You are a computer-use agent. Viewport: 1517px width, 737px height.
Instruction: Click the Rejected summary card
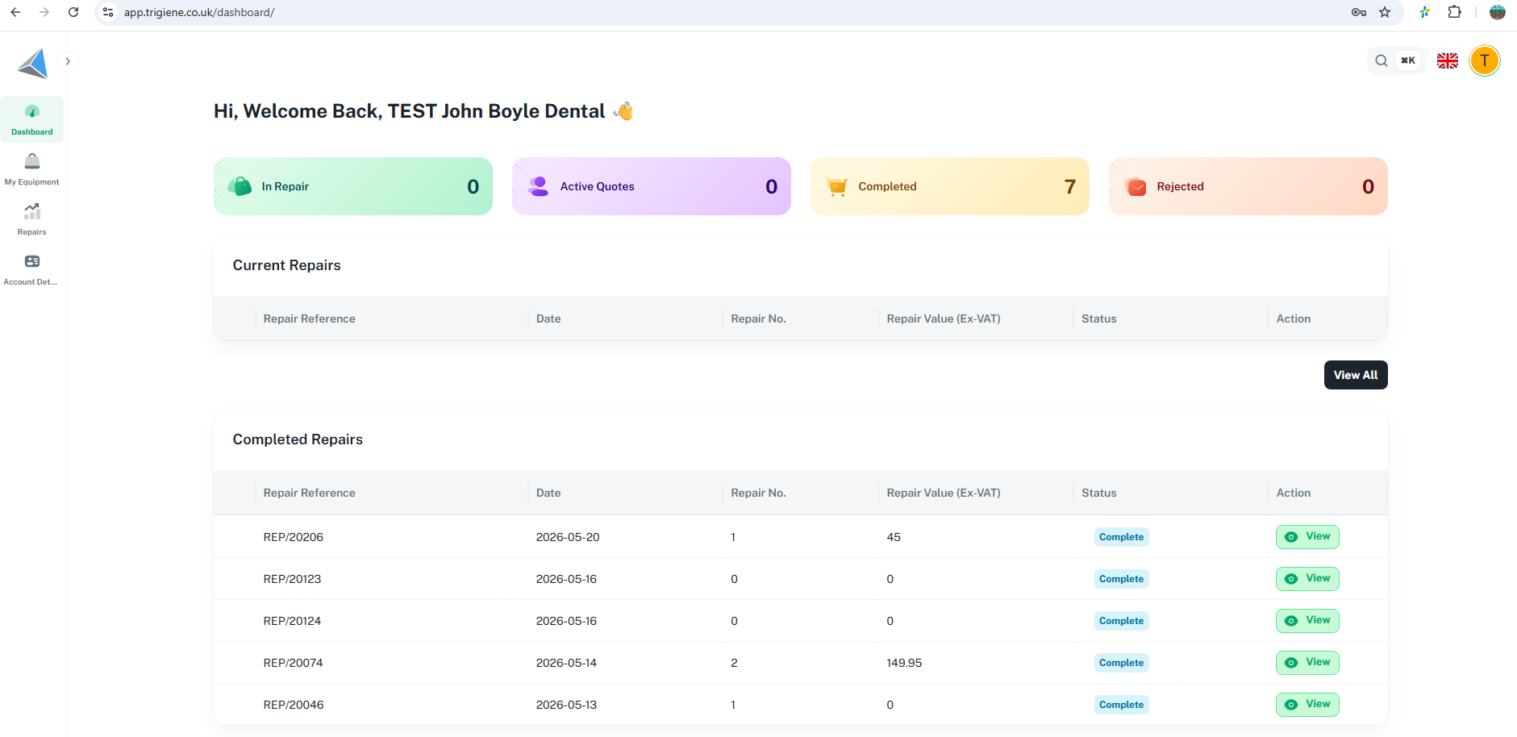[1248, 186]
